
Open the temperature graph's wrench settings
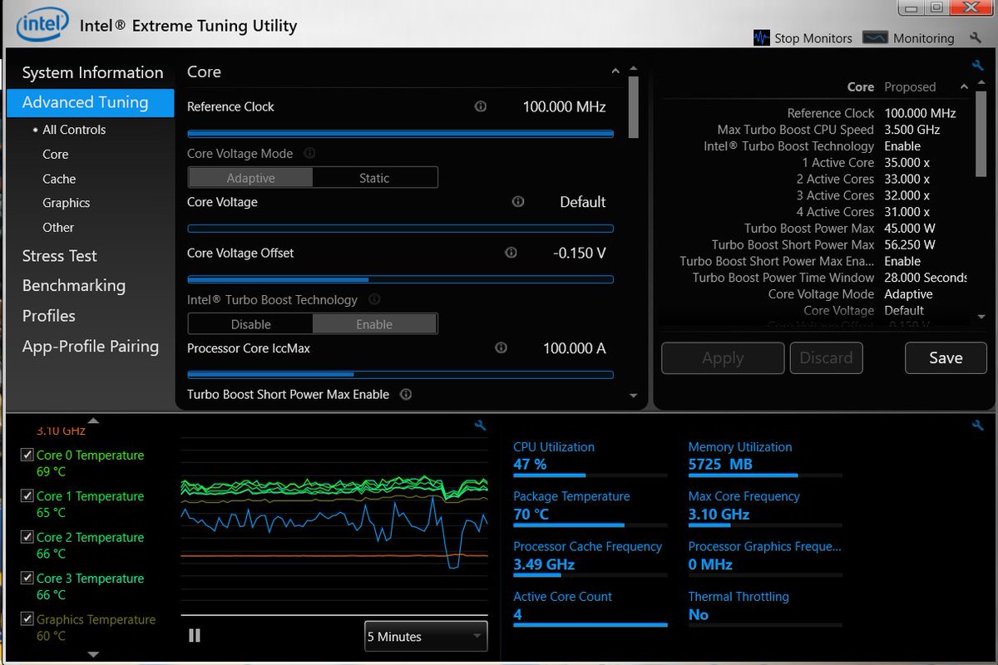(480, 426)
